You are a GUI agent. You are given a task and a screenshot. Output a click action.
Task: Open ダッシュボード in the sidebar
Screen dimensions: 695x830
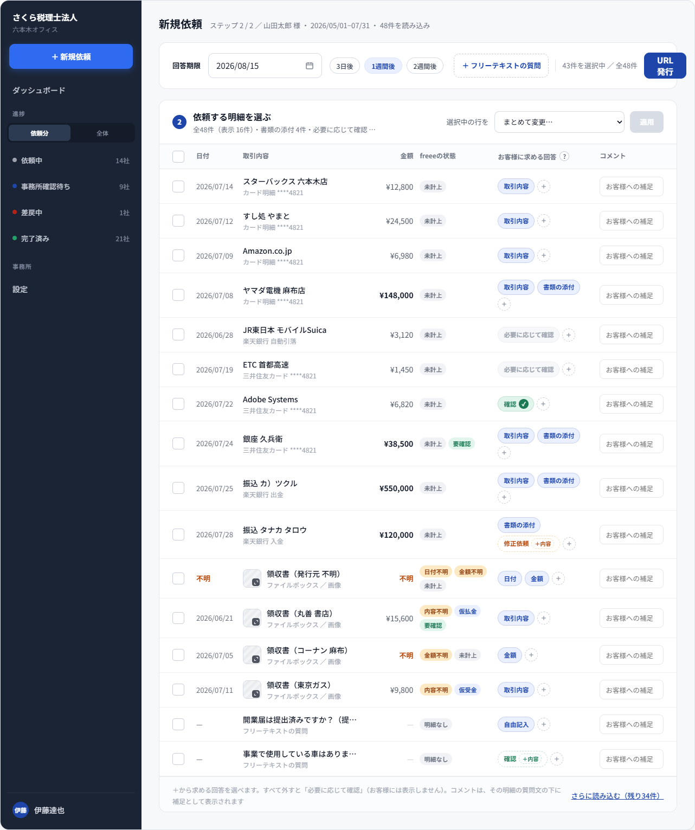[39, 91]
